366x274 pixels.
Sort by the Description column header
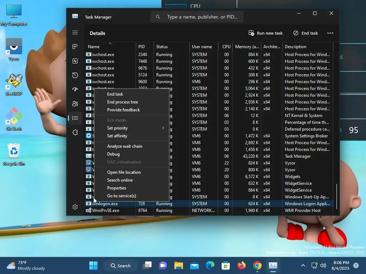pos(308,46)
